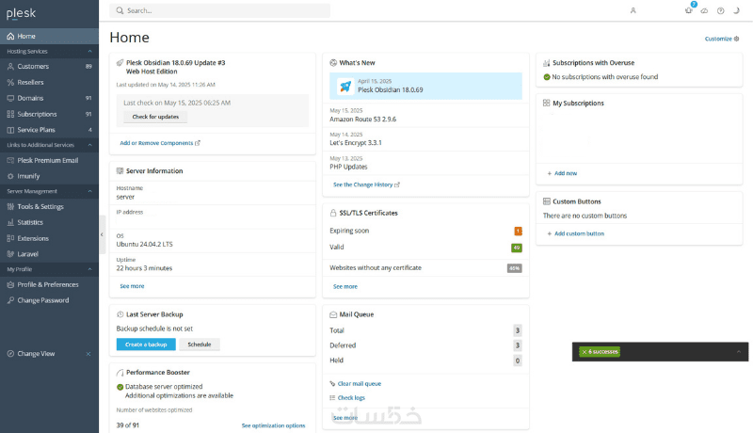Open Tools & Settings
This screenshot has width=753, height=433.
(x=50, y=206)
